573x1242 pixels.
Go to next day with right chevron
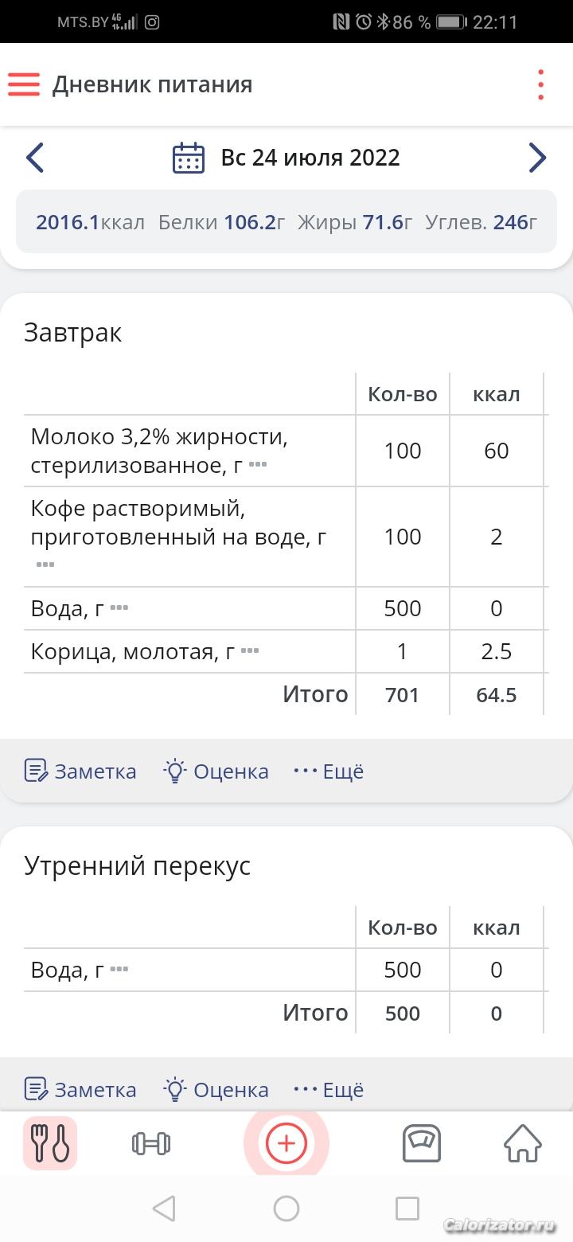[x=538, y=158]
